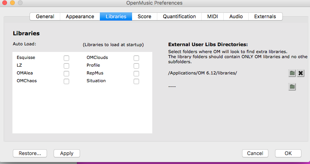The width and height of the screenshot is (310, 164).
Task: Open the Quantification tab
Action: (x=179, y=16)
